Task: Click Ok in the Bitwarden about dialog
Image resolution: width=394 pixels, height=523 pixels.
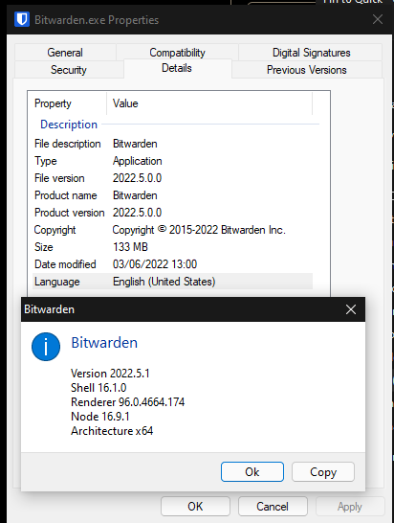Action: click(x=252, y=471)
